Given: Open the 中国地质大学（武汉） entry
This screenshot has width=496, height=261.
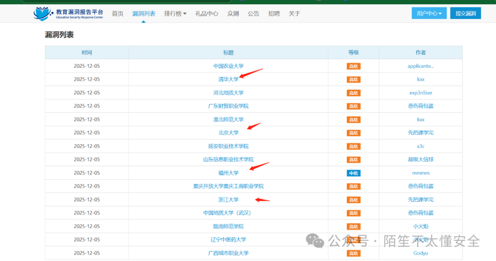Looking at the screenshot, I should tap(227, 213).
